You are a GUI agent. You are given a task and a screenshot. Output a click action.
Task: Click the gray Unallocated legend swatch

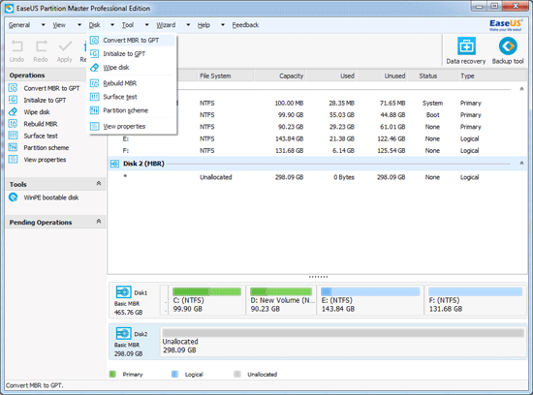click(237, 375)
